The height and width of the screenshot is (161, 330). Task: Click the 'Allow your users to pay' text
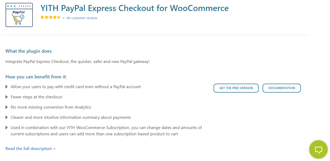(76, 87)
